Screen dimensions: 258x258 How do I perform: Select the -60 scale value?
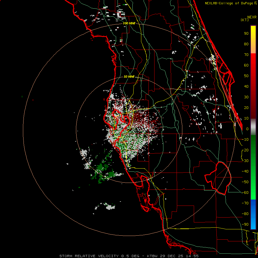click(245, 193)
